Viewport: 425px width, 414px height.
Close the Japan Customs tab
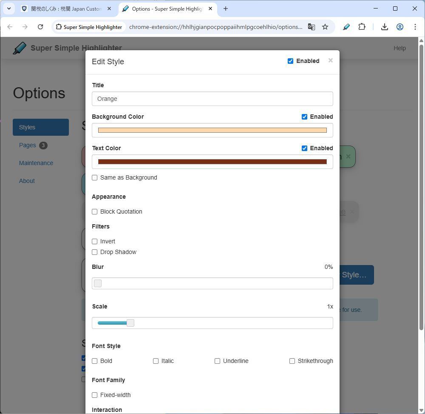click(x=109, y=9)
